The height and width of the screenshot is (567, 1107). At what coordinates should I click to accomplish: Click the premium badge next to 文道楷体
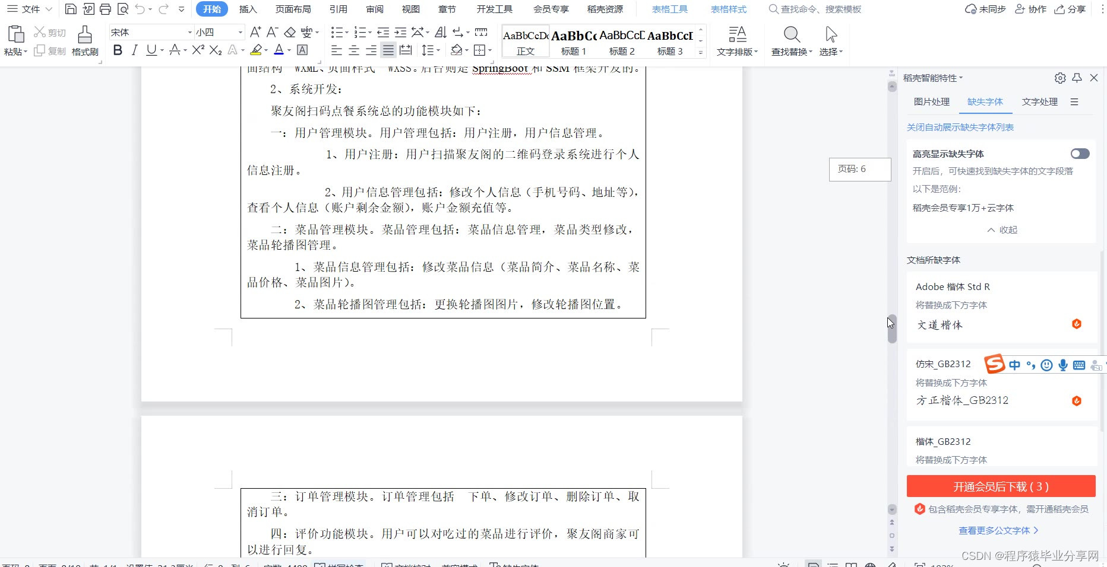pyautogui.click(x=1077, y=324)
